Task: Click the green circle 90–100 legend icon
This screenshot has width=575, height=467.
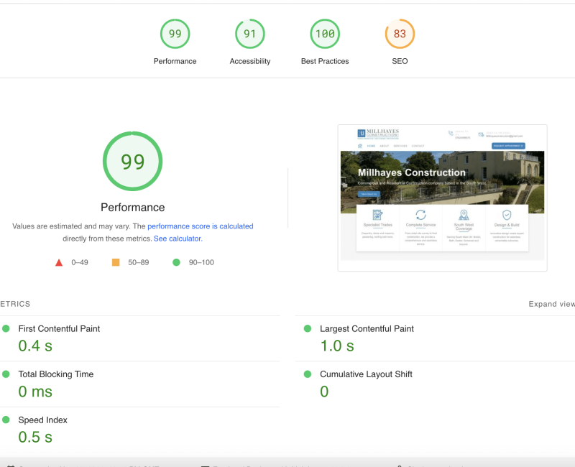Action: pos(176,263)
